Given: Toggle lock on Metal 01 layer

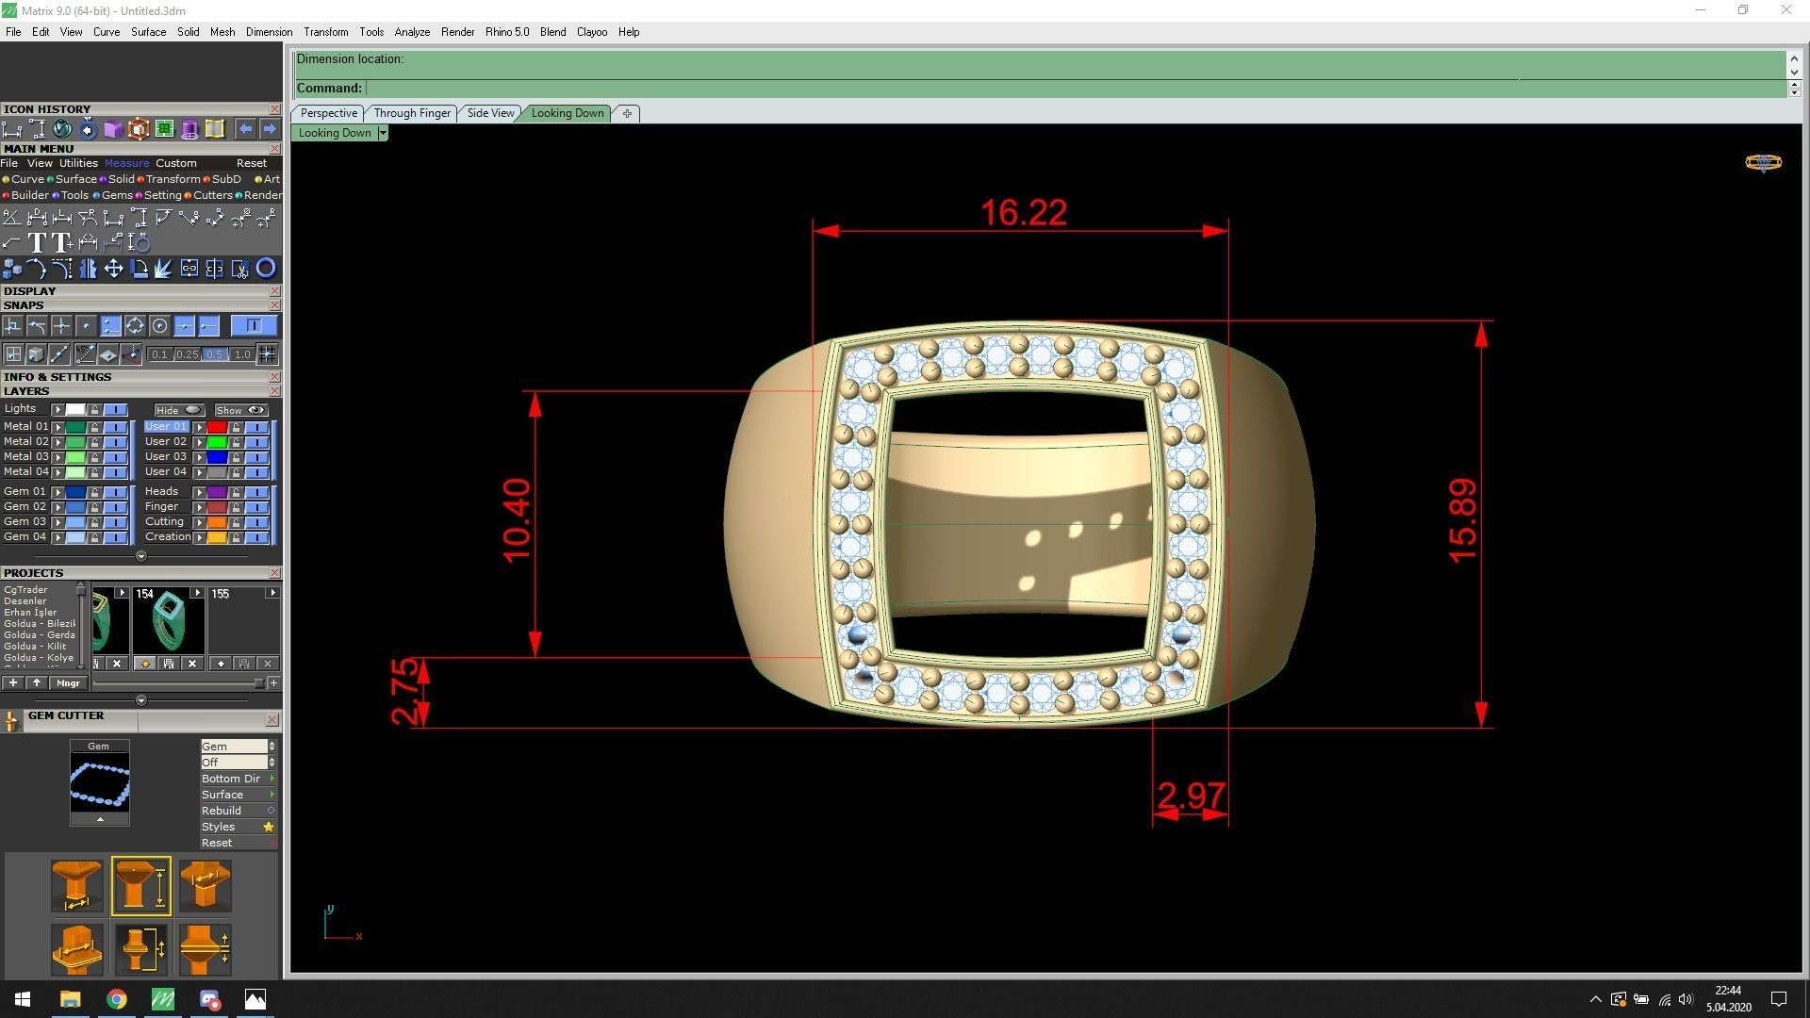Looking at the screenshot, I should (x=95, y=427).
